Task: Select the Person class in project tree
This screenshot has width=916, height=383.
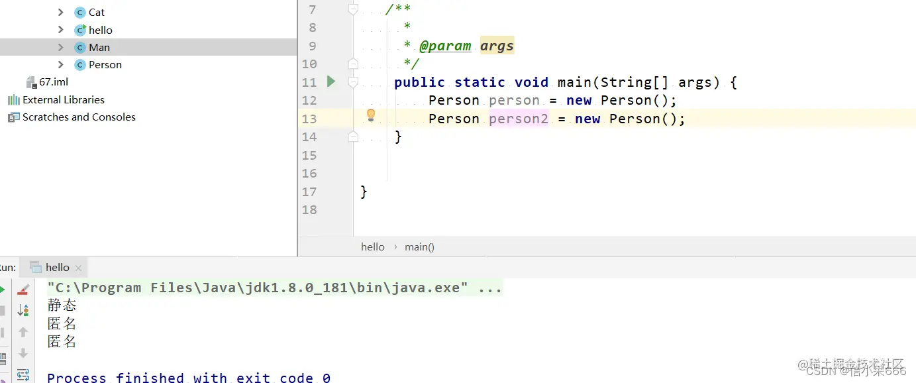Action: (x=105, y=64)
